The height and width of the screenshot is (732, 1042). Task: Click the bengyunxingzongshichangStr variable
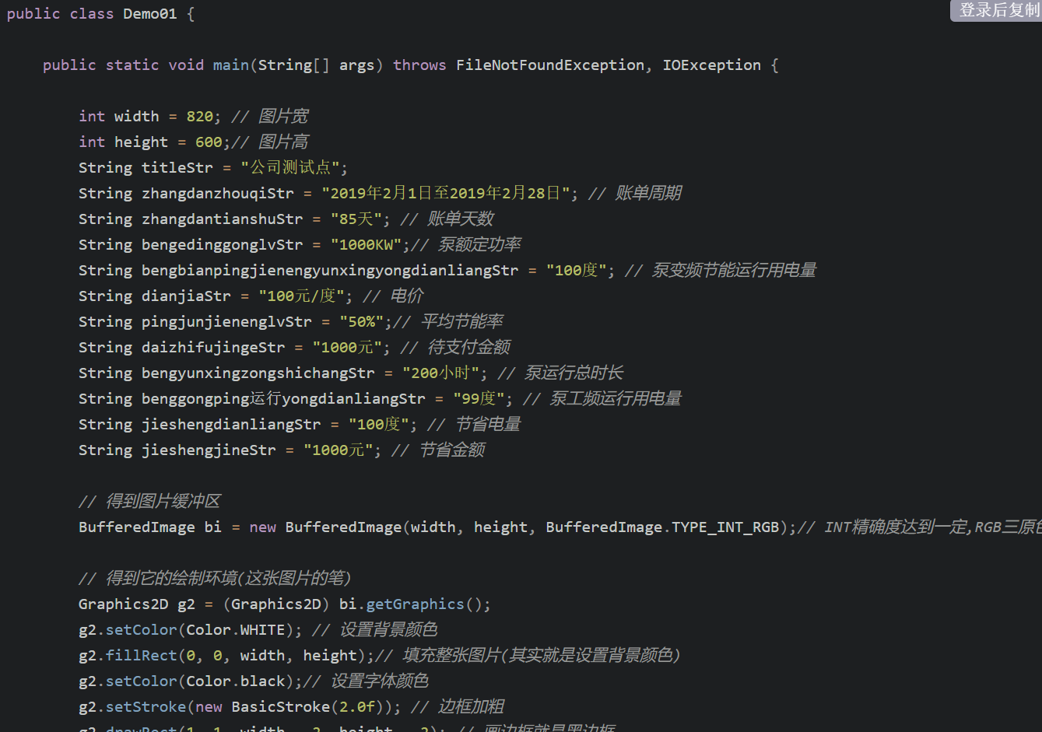pyautogui.click(x=258, y=373)
